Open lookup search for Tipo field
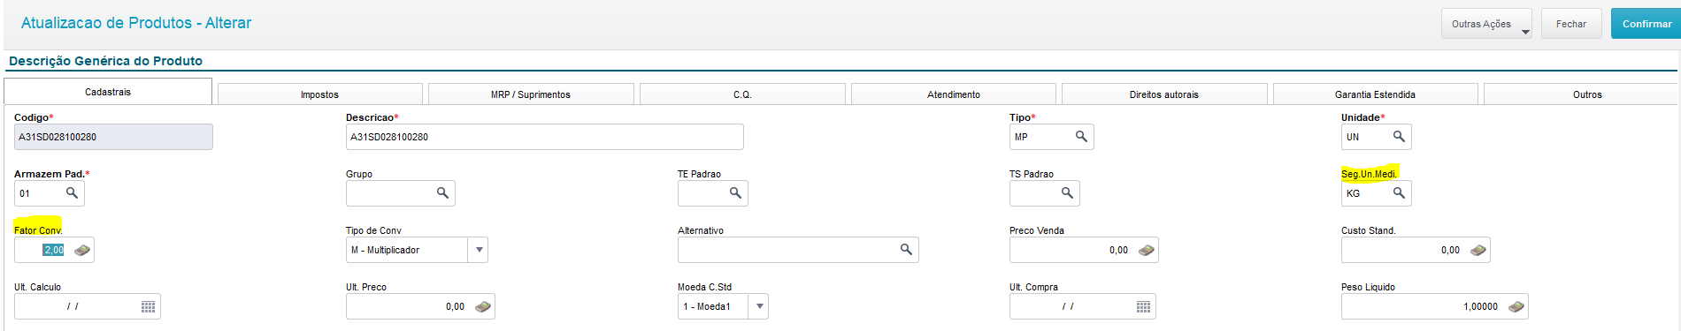 [x=1081, y=137]
